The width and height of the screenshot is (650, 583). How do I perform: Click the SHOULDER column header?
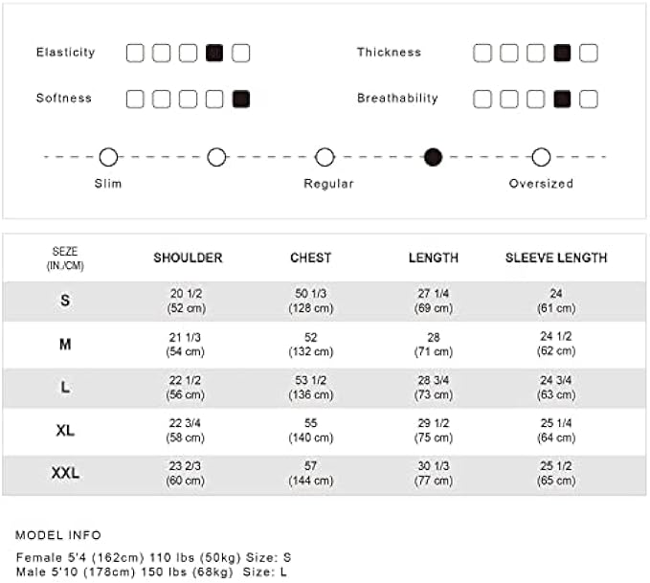point(188,258)
